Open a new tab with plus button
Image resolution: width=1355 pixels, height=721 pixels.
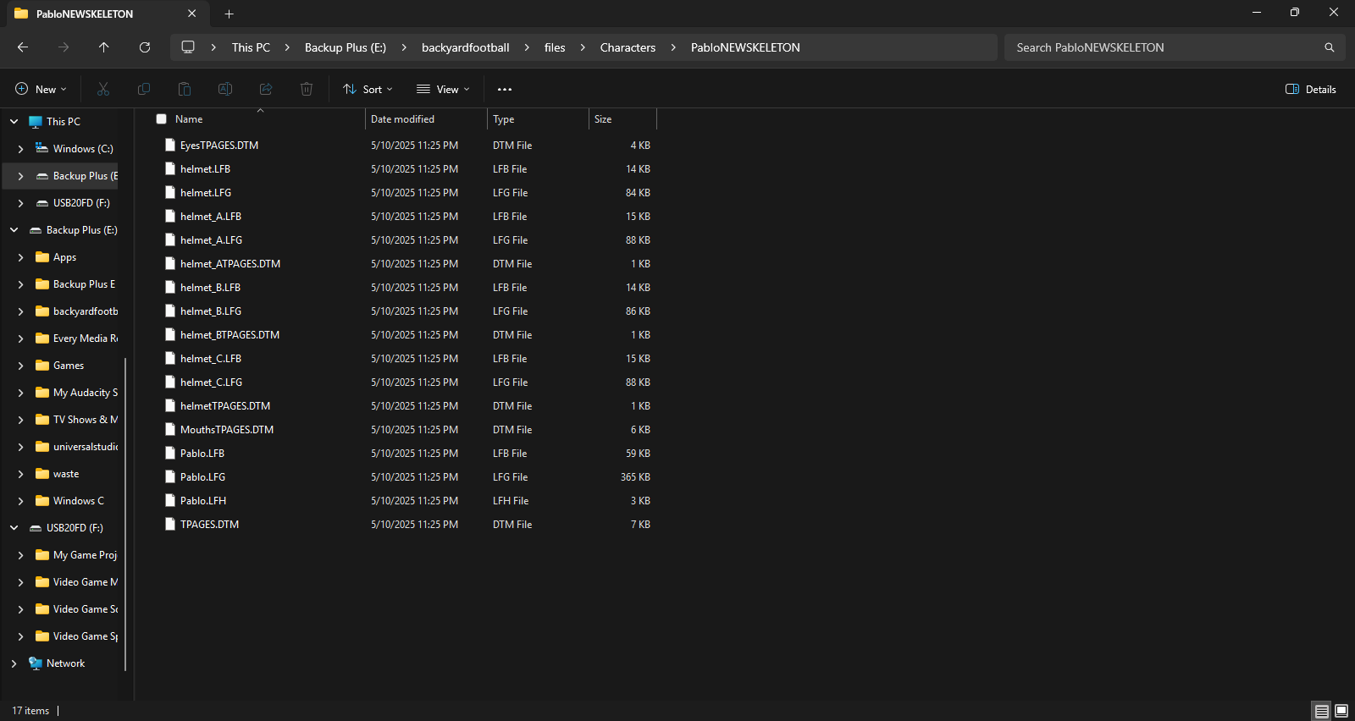tap(229, 14)
